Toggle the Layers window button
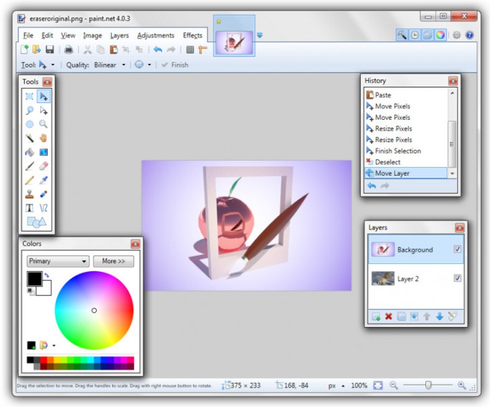The width and height of the screenshot is (490, 407). 427,35
